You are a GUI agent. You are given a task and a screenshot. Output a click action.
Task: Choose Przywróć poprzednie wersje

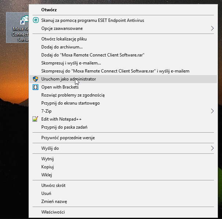coord(68,138)
